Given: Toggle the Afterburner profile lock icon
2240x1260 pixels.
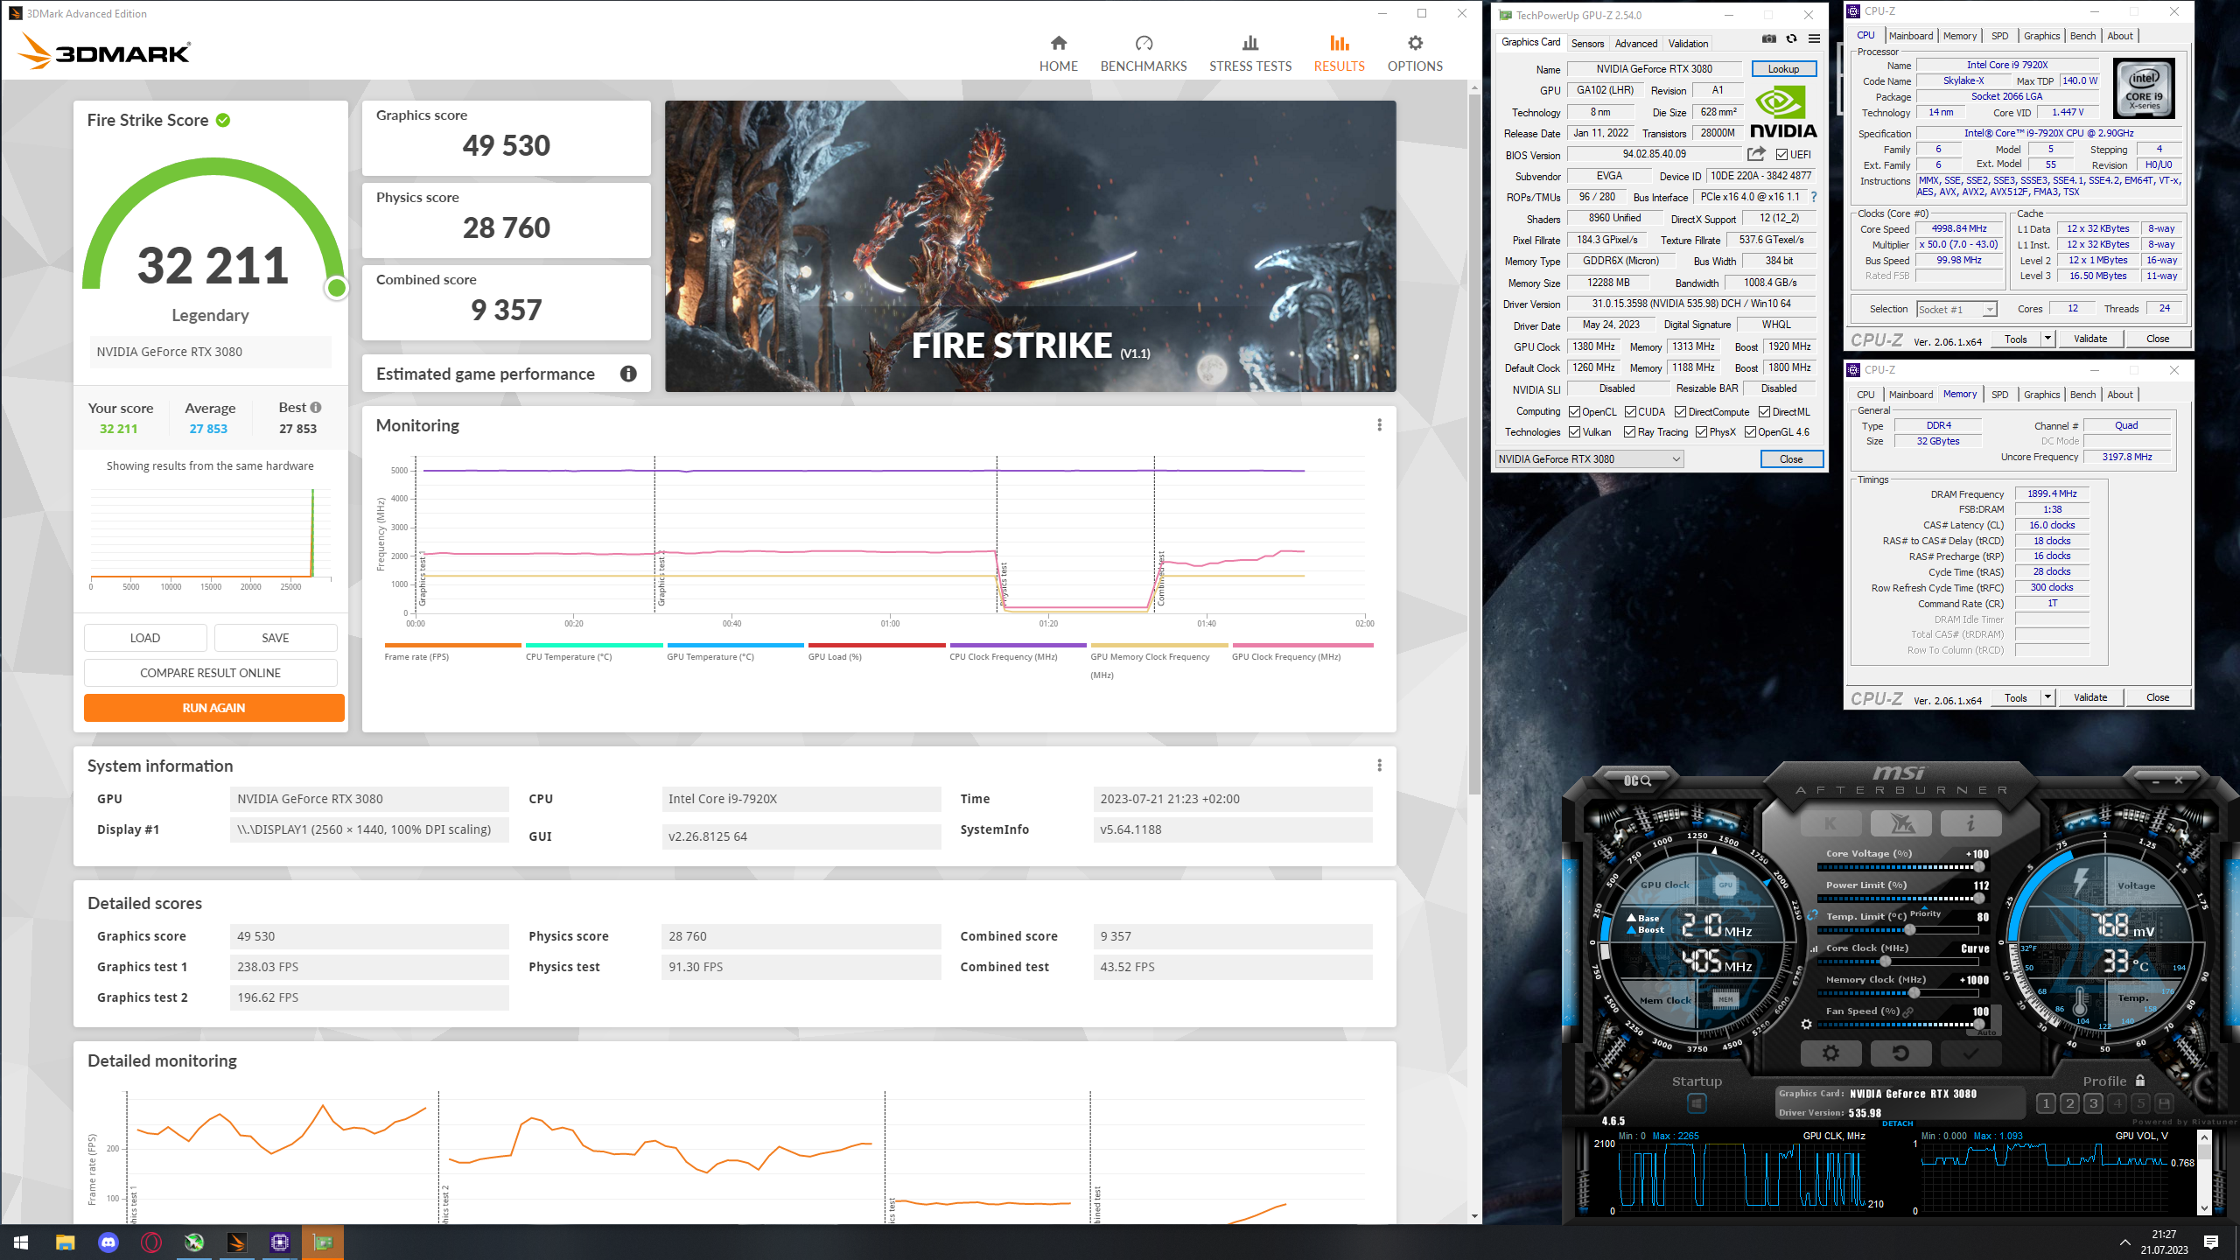Looking at the screenshot, I should (x=2140, y=1081).
